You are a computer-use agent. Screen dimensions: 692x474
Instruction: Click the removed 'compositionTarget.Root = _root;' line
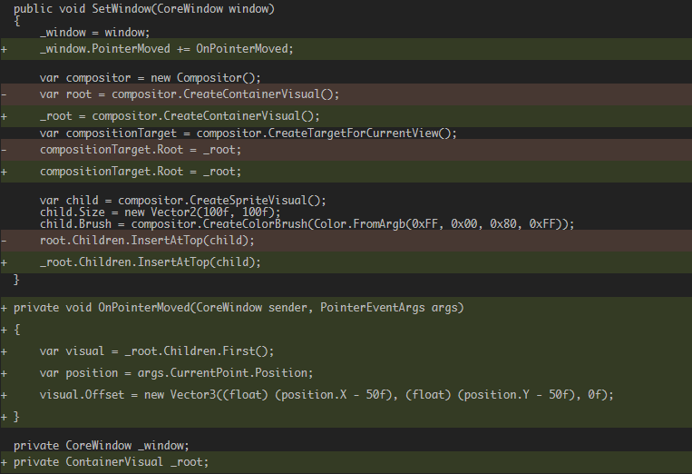346,150
